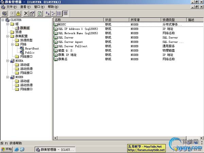Select 群集 IP 地址 resource row

pos(128,55)
